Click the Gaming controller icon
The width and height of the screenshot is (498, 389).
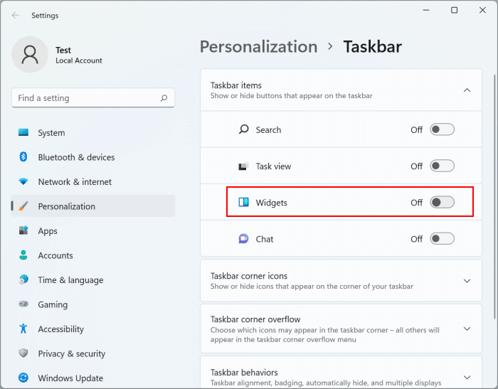[23, 304]
